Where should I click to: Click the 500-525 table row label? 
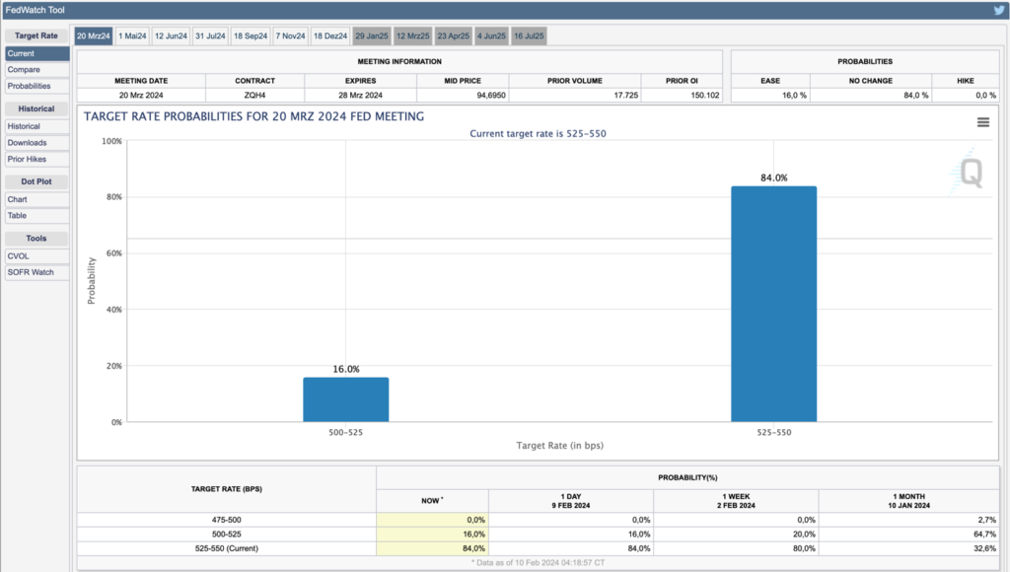[227, 534]
